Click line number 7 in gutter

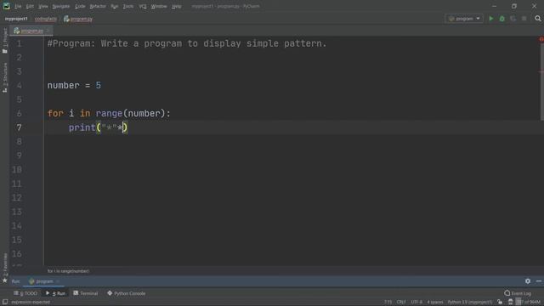[19, 127]
